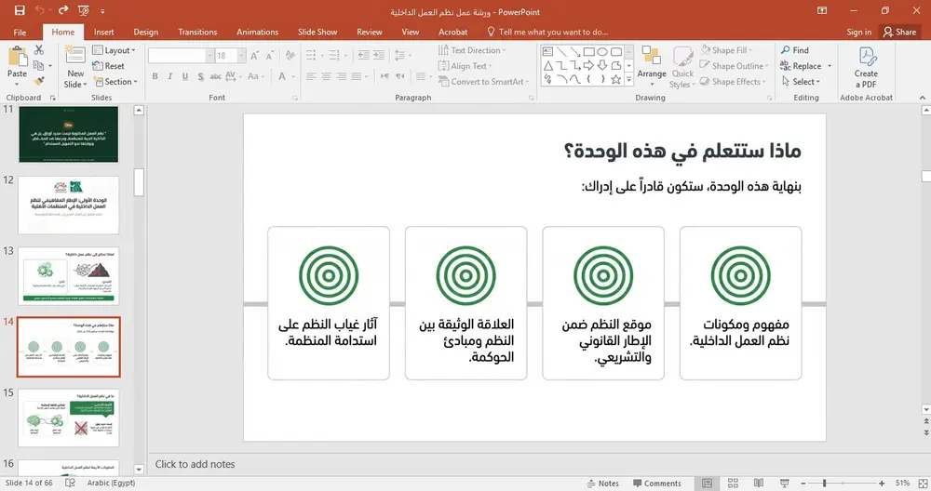Select the rectangle shape in the shapes gallery

pyautogui.click(x=588, y=51)
